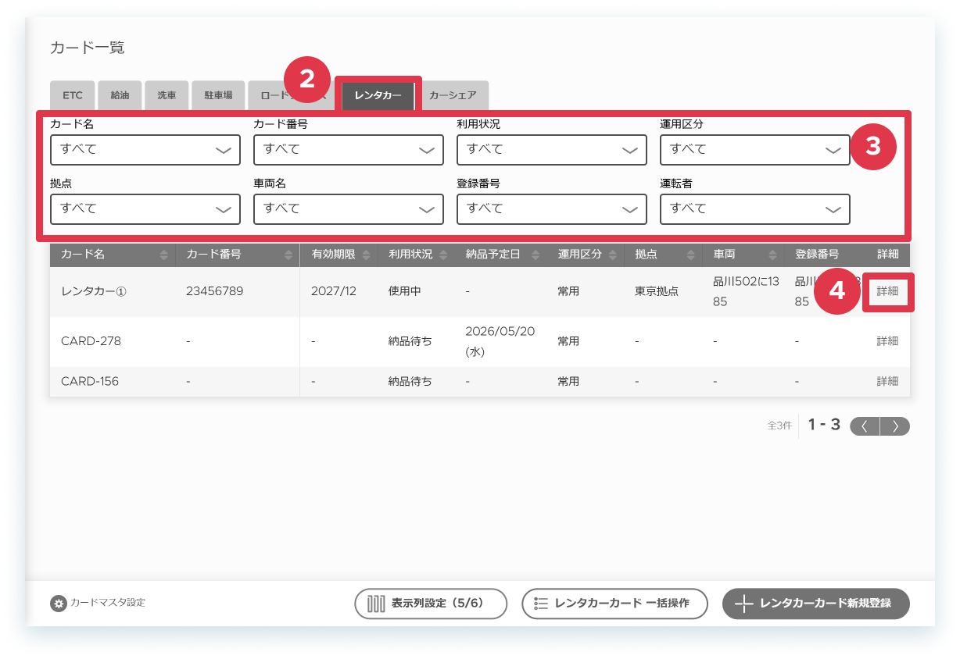This screenshot has width=960, height=659.
Task: Open the 運転者 filter dropdown
Action: [x=755, y=209]
